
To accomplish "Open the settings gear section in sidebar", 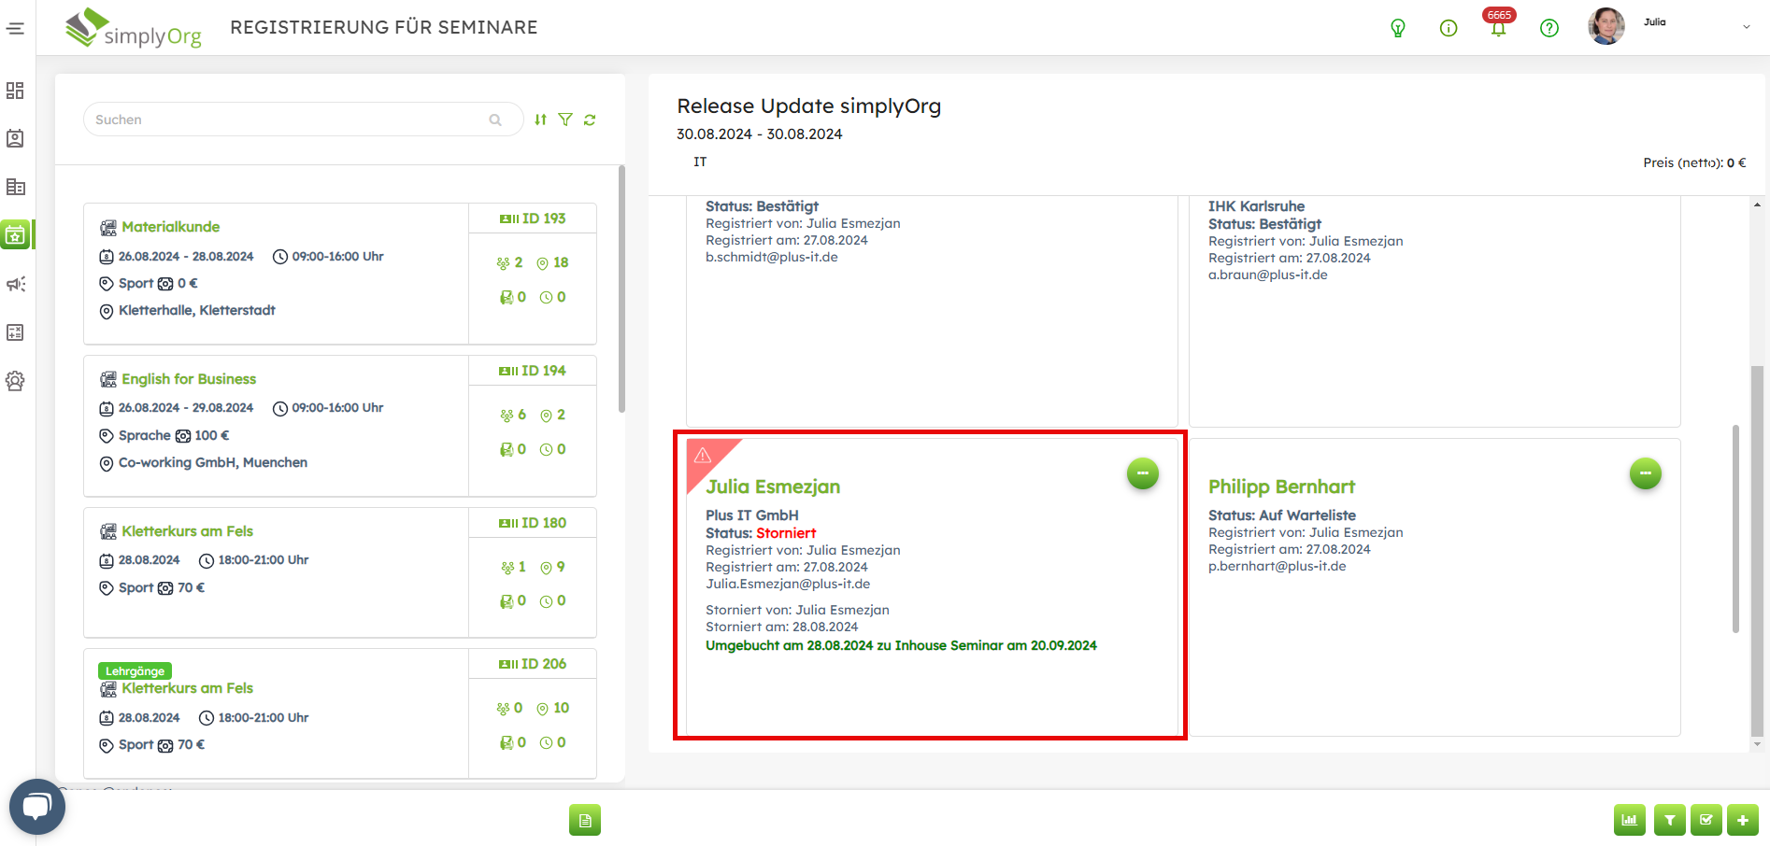I will (x=16, y=381).
